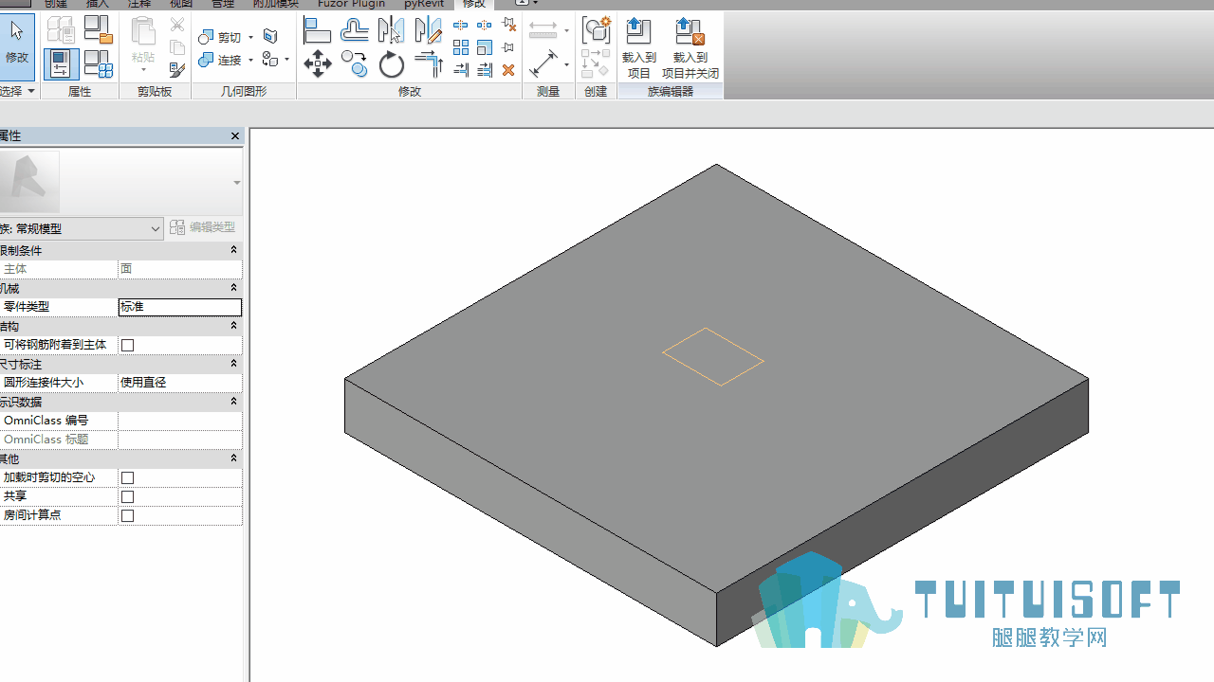Click 载入到项目并关闭 button
This screenshot has height=682, width=1214.
690,48
